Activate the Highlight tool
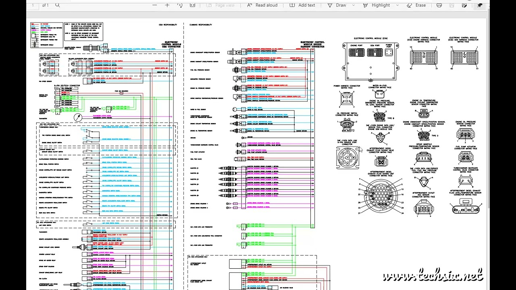Viewport: 516px width, 290px height. 377,5
